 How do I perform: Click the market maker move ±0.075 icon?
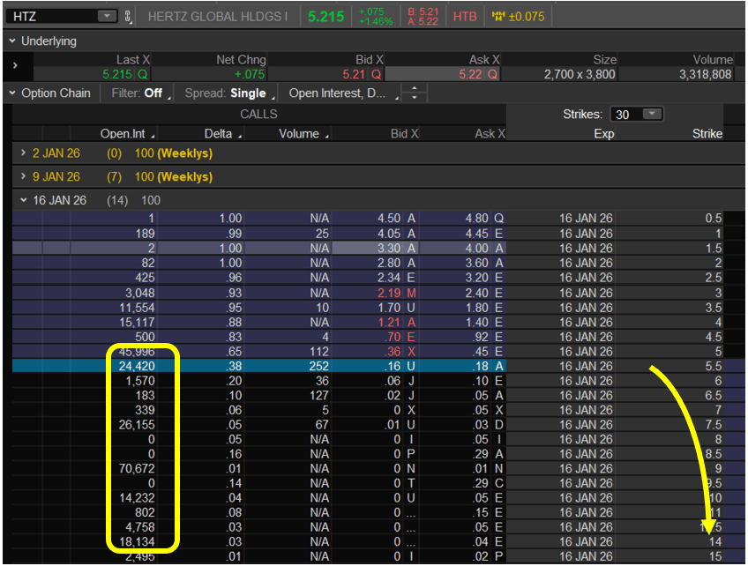click(x=518, y=17)
